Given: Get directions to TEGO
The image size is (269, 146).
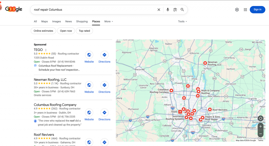Looking at the screenshot, I should [x=104, y=55].
